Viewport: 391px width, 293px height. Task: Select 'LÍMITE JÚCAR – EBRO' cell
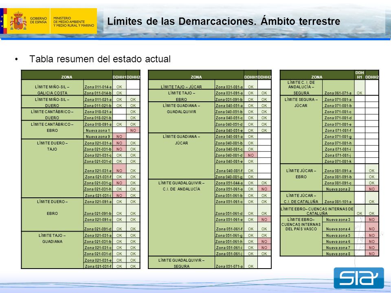tap(301, 178)
